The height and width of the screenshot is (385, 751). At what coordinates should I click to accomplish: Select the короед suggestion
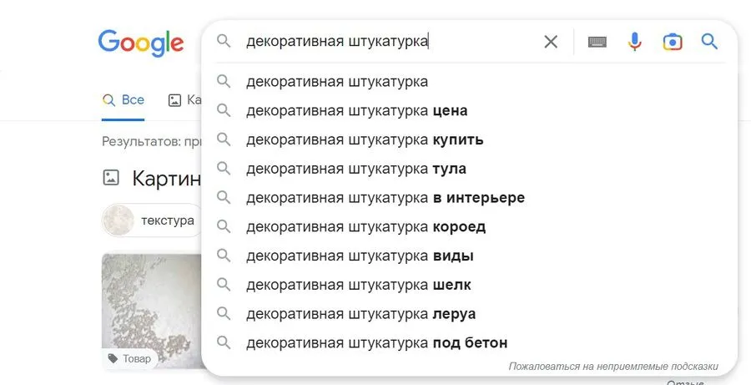click(x=365, y=226)
